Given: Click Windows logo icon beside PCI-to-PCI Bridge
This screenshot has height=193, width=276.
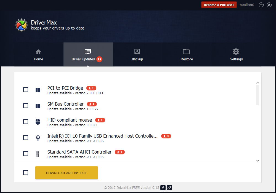Looking at the screenshot, I should pos(38,90).
